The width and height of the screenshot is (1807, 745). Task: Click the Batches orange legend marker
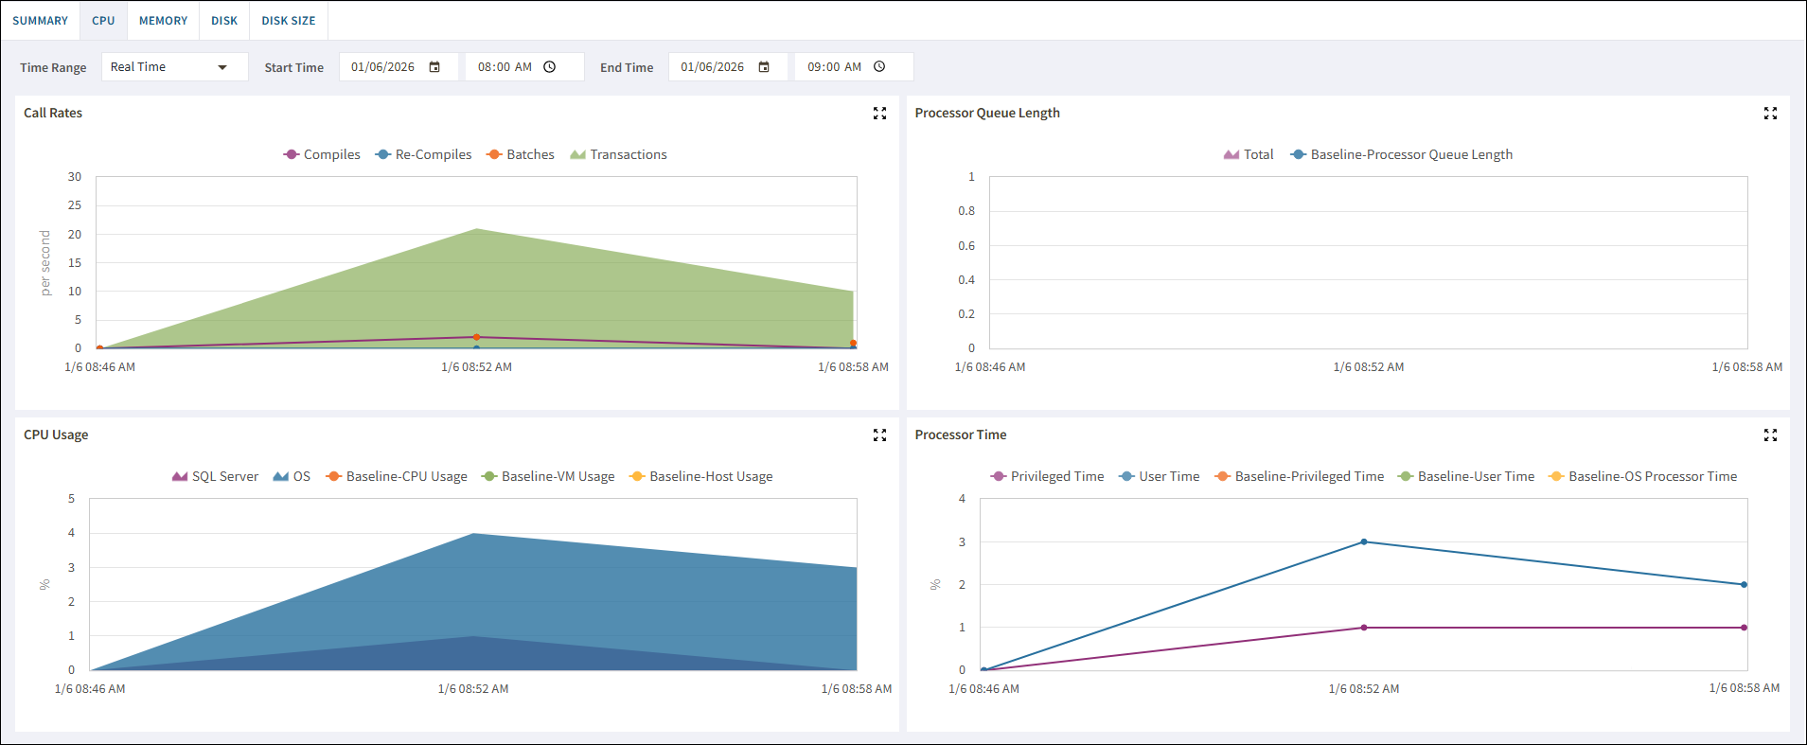494,154
